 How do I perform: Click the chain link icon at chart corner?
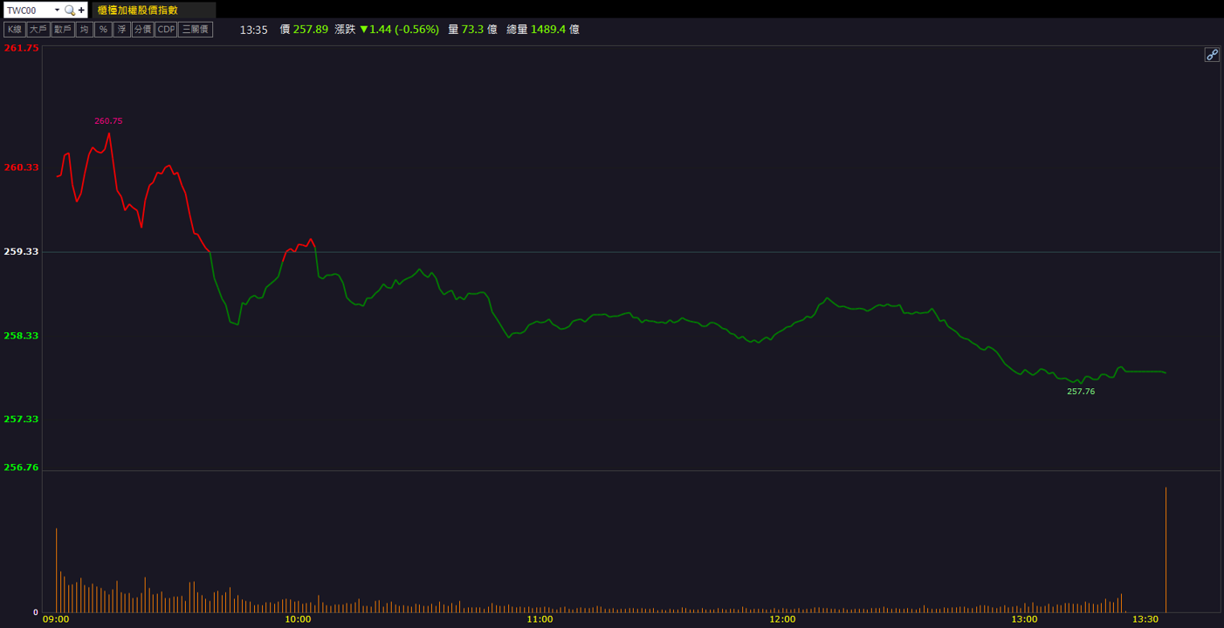(1212, 55)
